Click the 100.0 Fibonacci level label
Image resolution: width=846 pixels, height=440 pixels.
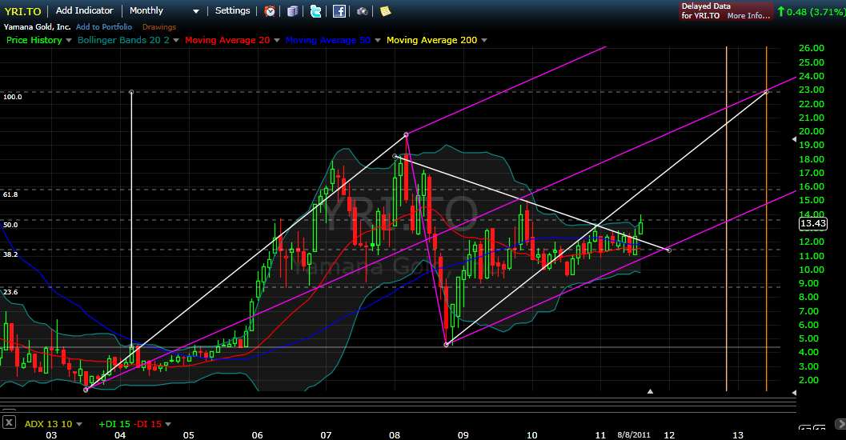[13, 97]
